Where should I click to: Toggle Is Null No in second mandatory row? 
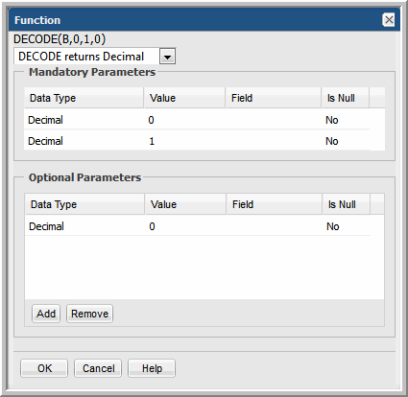tap(332, 141)
